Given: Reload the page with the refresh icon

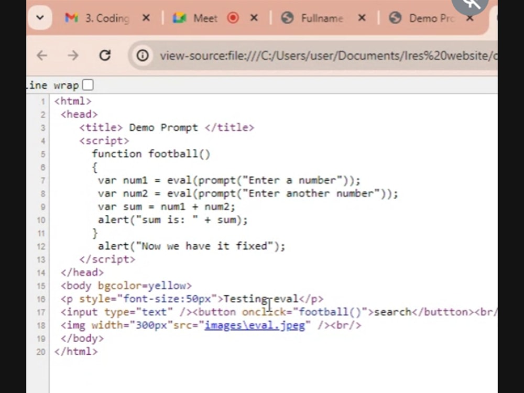Looking at the screenshot, I should [x=105, y=55].
